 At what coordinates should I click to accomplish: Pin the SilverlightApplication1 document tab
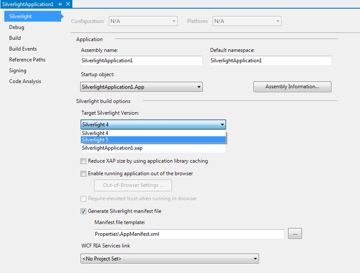click(60, 4)
